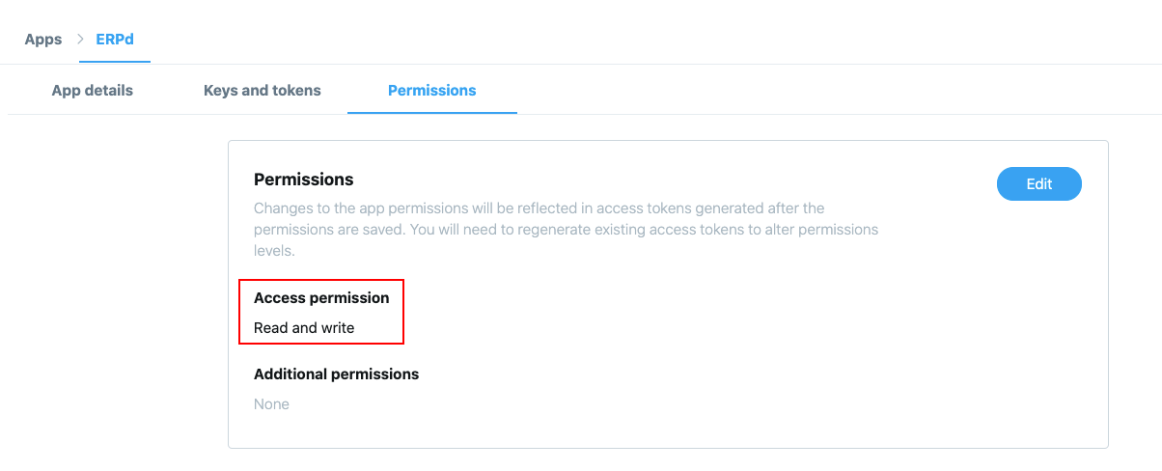1162x471 pixels.
Task: Click the blue underline beneath ERPd
Action: tap(115, 62)
